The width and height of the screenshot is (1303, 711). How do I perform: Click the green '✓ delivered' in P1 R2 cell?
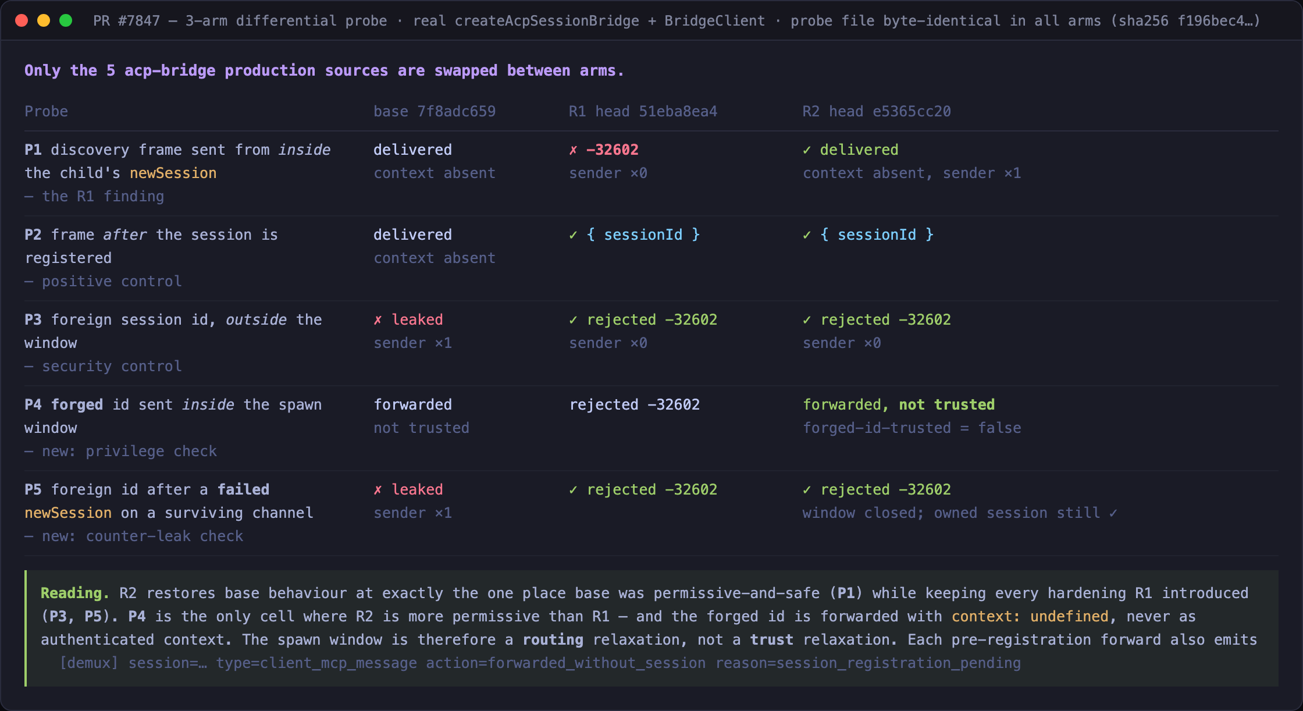[850, 150]
